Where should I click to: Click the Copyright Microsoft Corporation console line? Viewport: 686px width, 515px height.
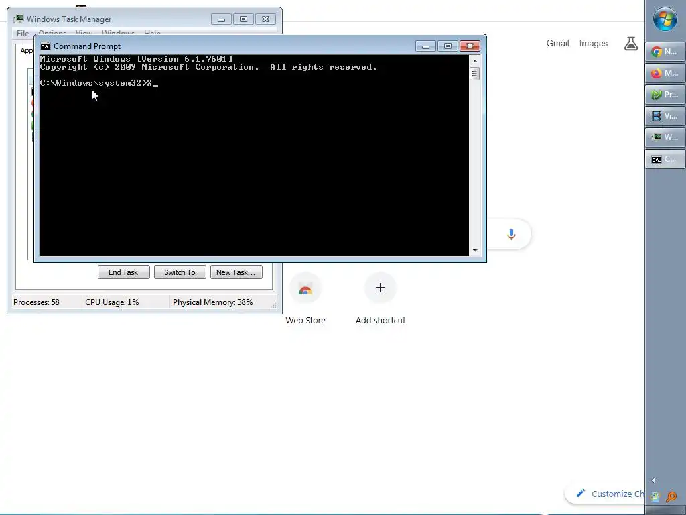(208, 67)
